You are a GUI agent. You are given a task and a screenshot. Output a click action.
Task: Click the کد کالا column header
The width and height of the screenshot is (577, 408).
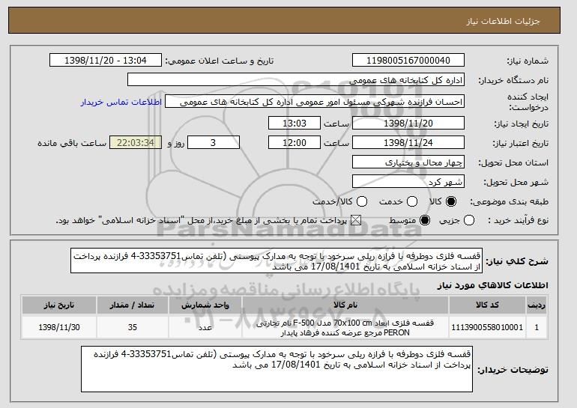487,305
